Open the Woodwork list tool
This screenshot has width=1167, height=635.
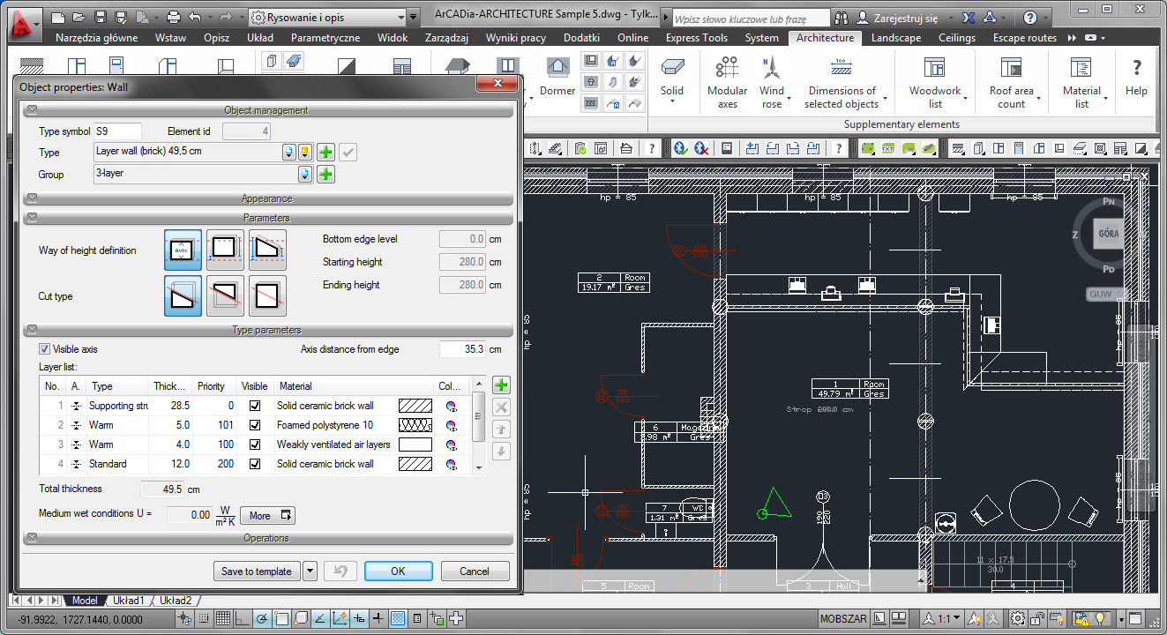click(934, 68)
